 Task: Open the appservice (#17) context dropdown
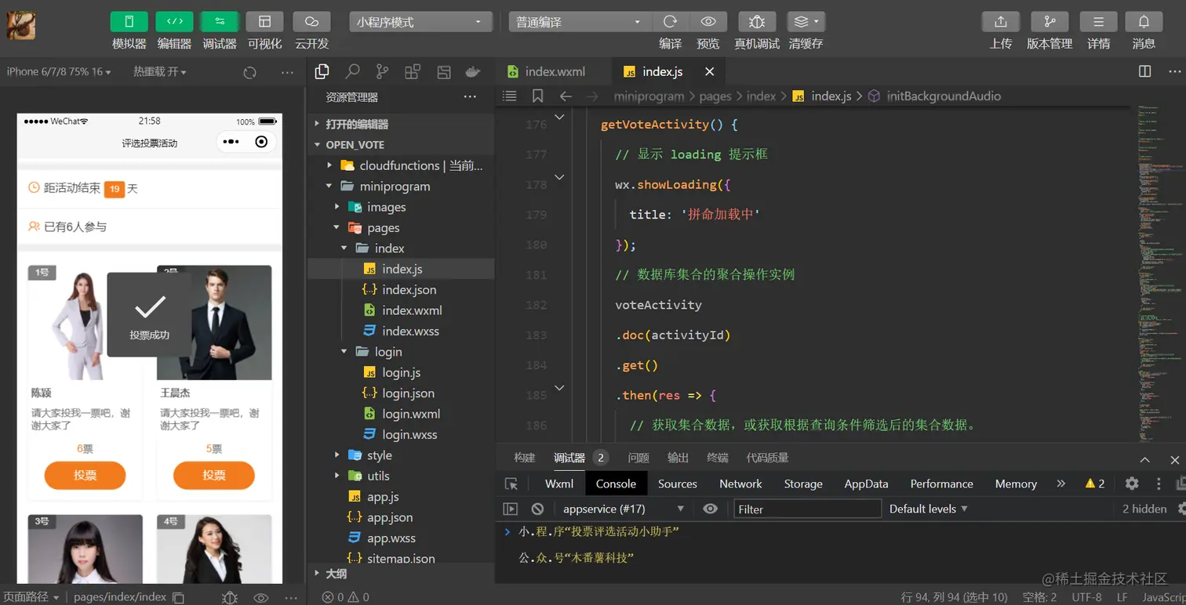click(623, 509)
